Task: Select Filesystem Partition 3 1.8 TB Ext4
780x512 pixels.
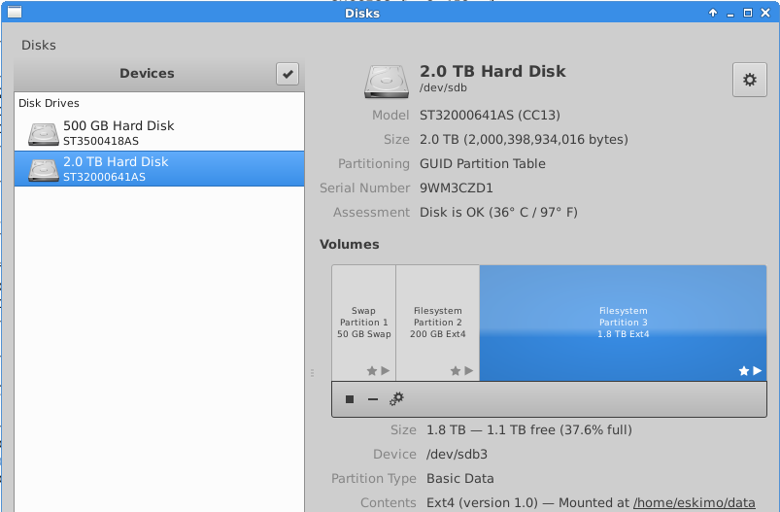Action: pyautogui.click(x=624, y=323)
